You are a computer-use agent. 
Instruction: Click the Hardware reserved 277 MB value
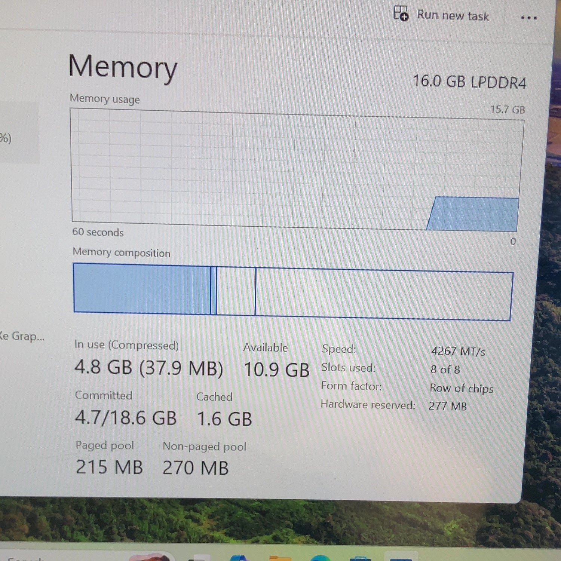(448, 406)
